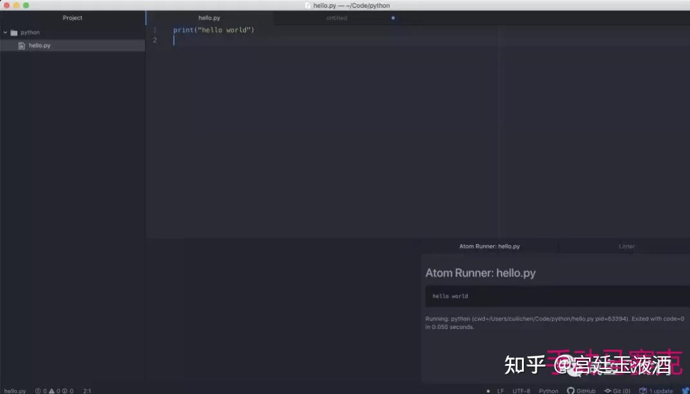
Task: Open the Atom Runner: hello.py tab
Action: [489, 246]
